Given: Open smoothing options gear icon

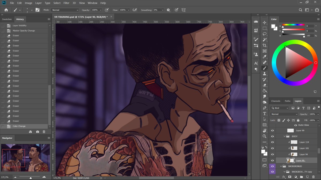Looking at the screenshot, I should (x=168, y=10).
